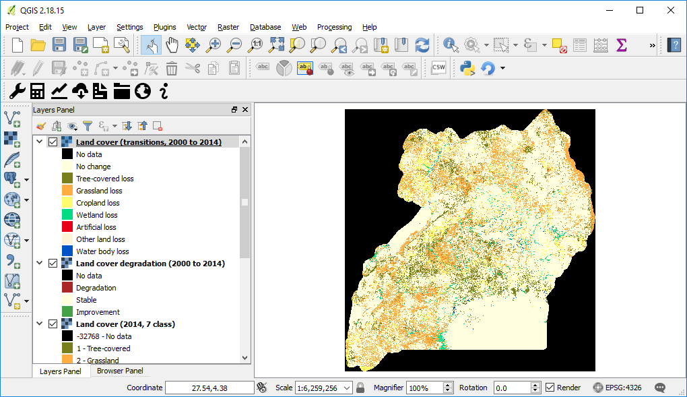Open the Statistical Summary sigma tool
The image size is (687, 397).
621,45
